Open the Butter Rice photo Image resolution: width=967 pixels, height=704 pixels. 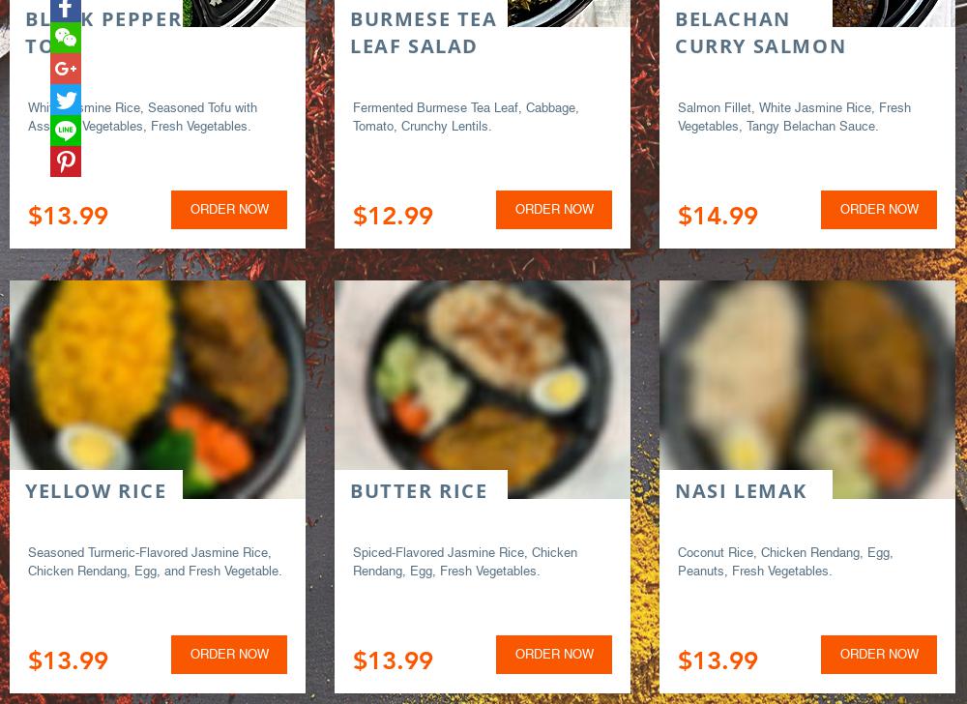(483, 376)
